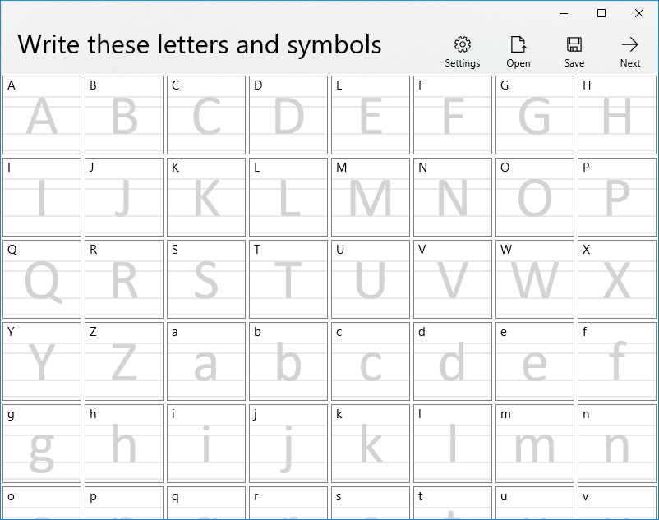
Task: Select the lowercase k cell
Action: click(371, 444)
